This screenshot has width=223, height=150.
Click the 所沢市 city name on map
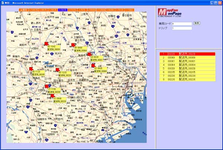tap(58, 54)
